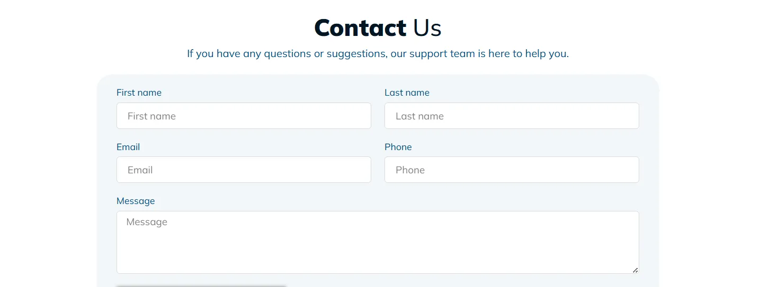This screenshot has height=287, width=769.
Task: Click the 'Last name' label above the field
Action: (407, 92)
